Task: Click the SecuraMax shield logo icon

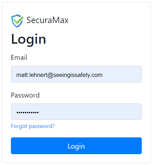Action: click(x=17, y=21)
